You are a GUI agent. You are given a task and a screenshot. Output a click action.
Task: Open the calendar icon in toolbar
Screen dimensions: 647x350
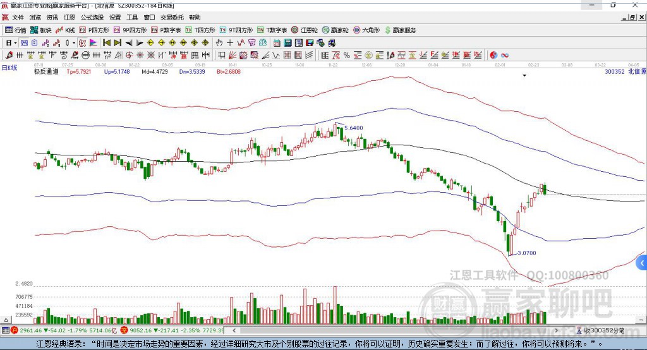point(277,43)
